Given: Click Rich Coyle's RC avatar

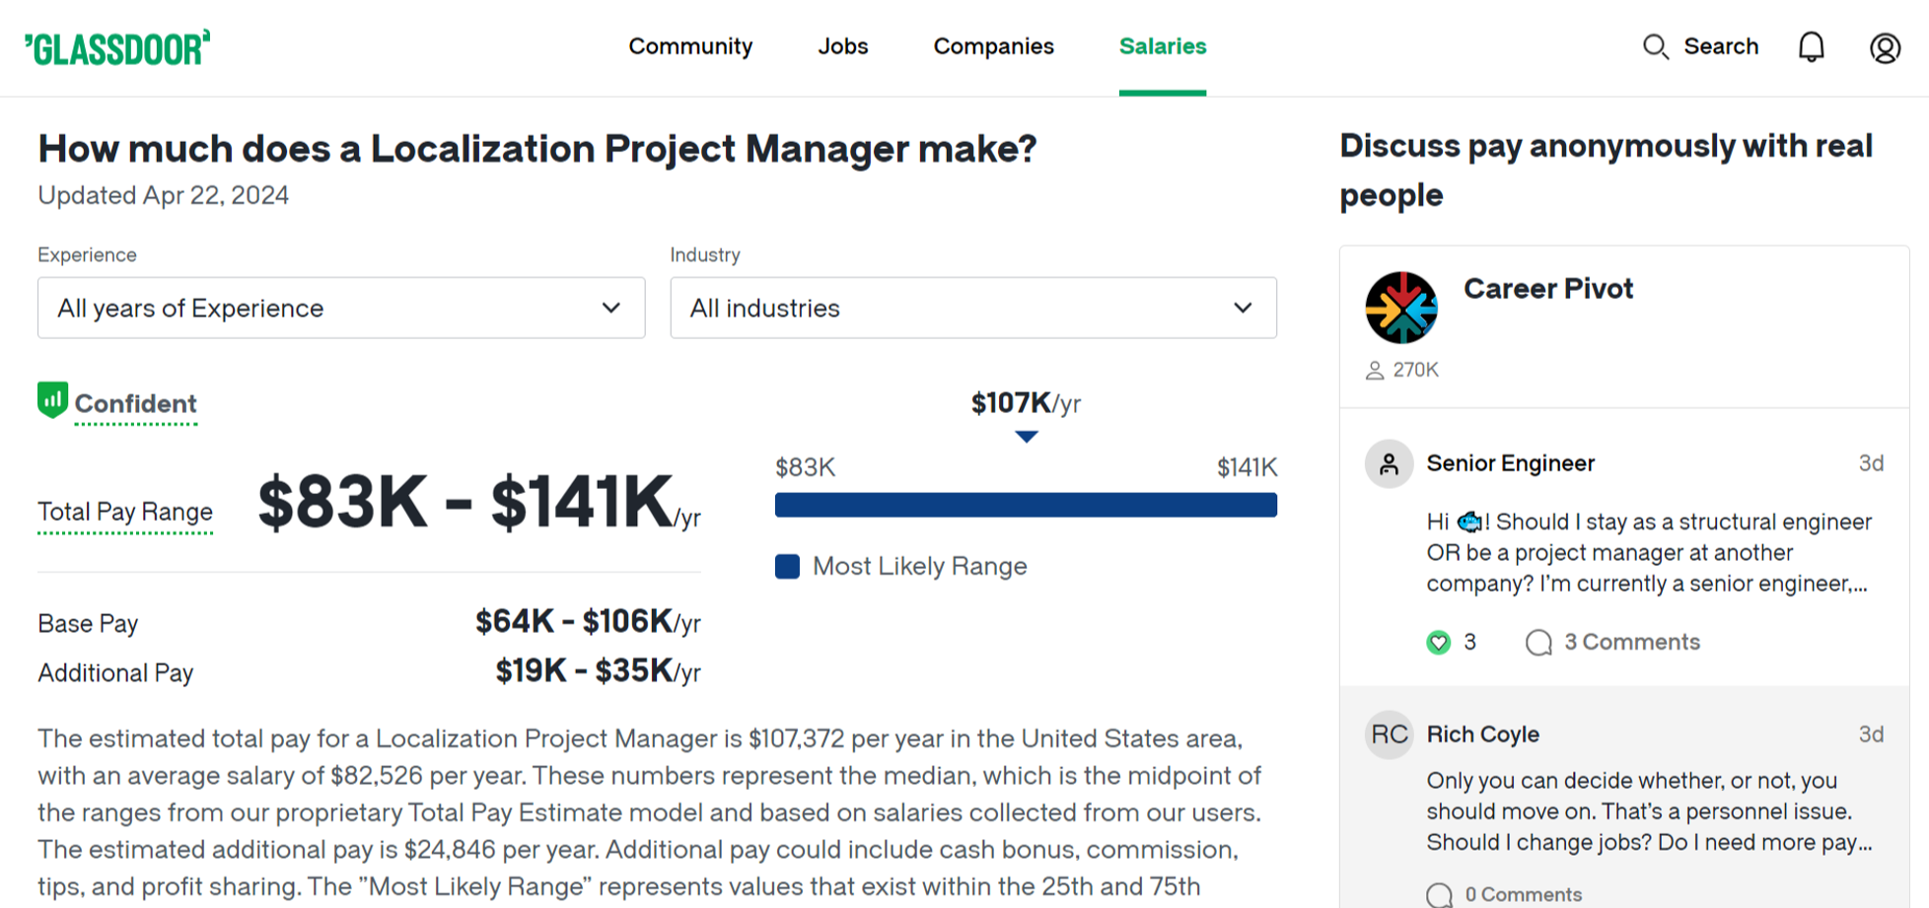Looking at the screenshot, I should pos(1388,734).
